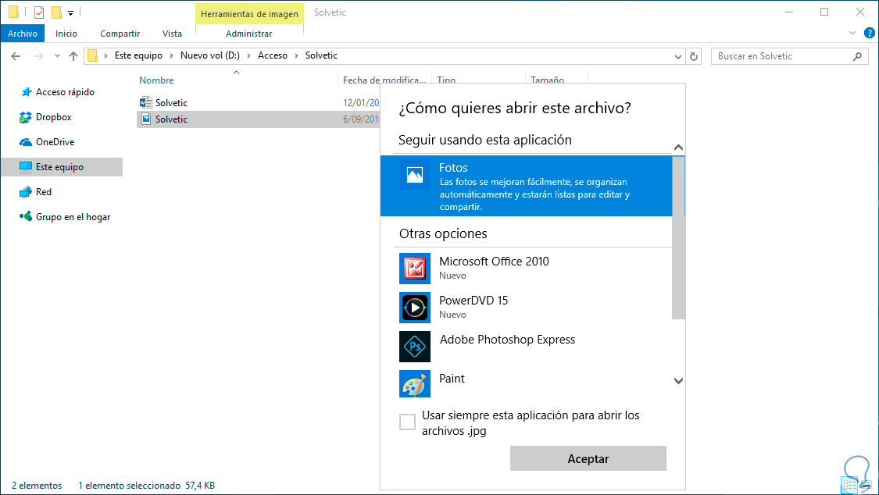Click the 'Seguir usando esta aplicación' heading
The width and height of the screenshot is (879, 495).
coord(485,140)
